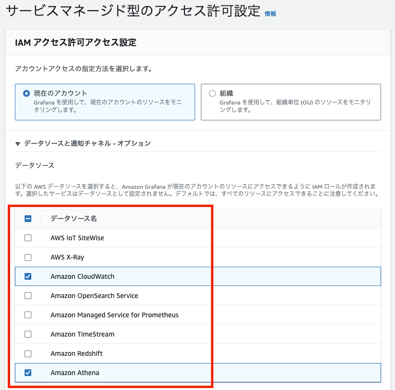Check the Amazon Redshift checkbox

tap(28, 354)
